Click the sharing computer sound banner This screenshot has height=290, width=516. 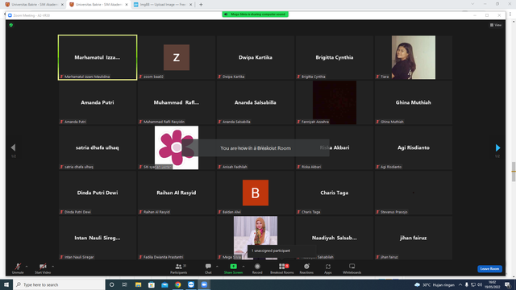pyautogui.click(x=256, y=14)
